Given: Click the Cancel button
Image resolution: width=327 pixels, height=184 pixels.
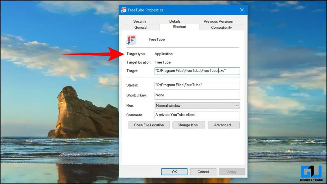Looking at the screenshot, I should (203, 172).
